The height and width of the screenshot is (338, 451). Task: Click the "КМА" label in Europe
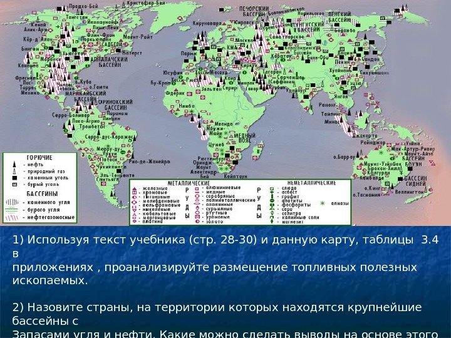point(232,48)
